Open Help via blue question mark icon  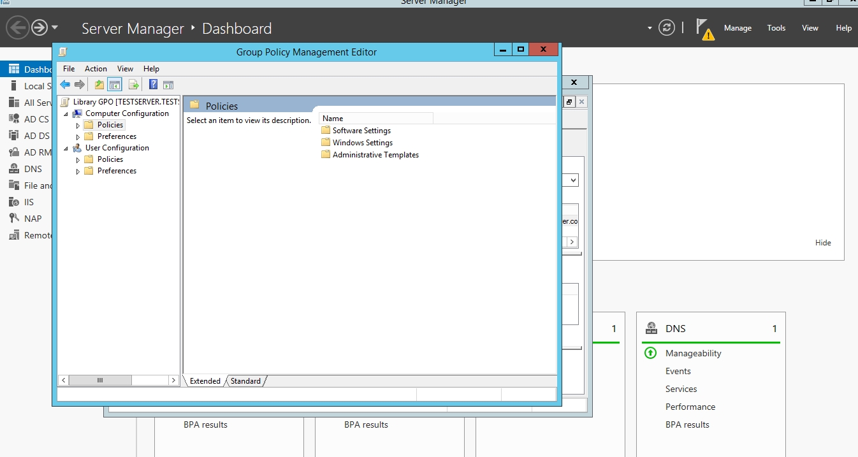(x=153, y=85)
